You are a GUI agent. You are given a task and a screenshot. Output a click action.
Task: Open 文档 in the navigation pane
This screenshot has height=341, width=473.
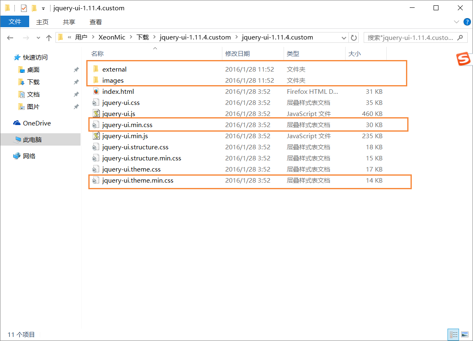click(x=33, y=95)
